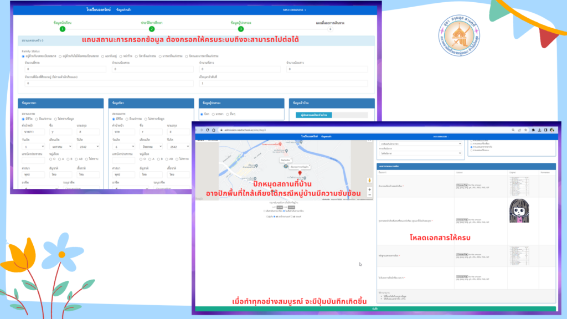The height and width of the screenshot is (319, 567).
Task: Open the browser downloads icon
Action: point(539,130)
